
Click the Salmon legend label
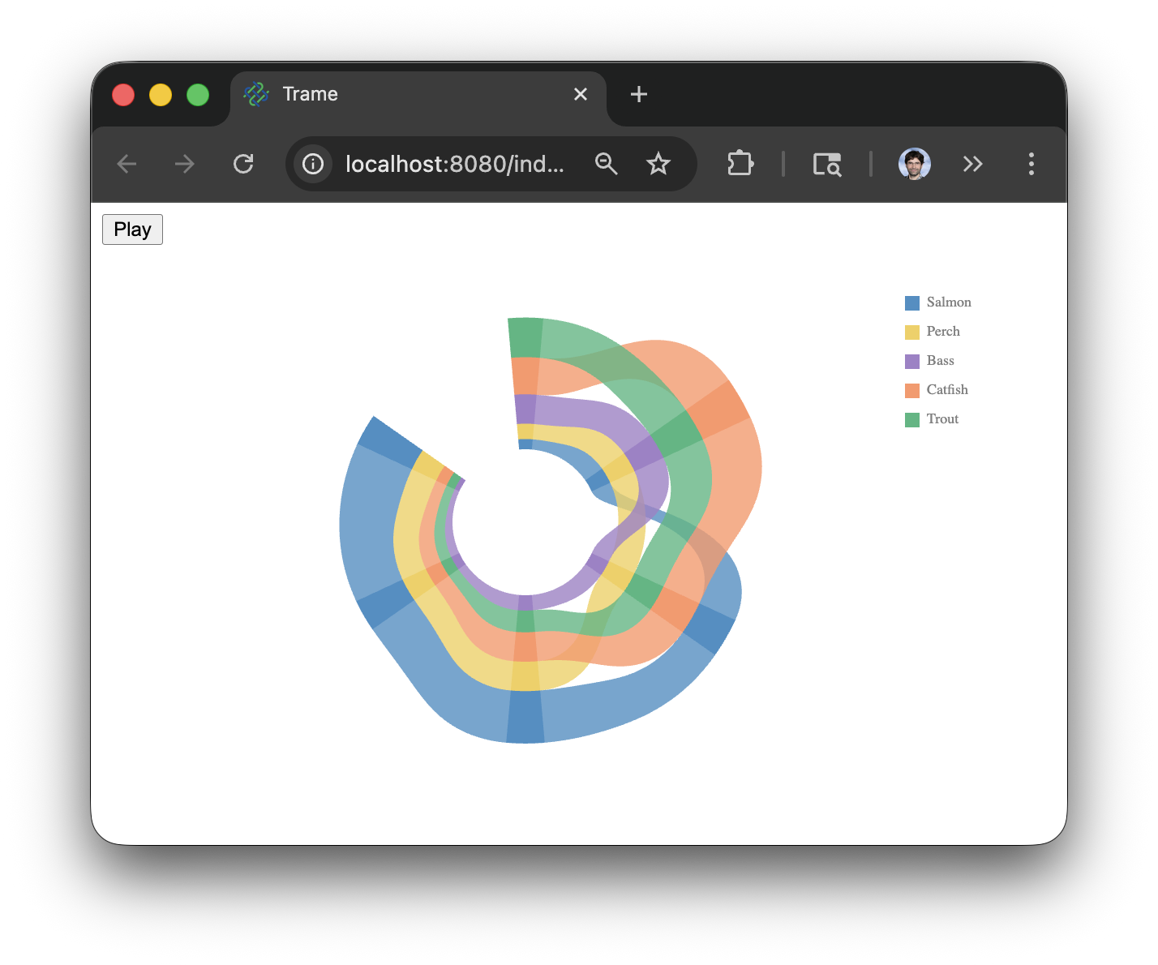coord(949,302)
